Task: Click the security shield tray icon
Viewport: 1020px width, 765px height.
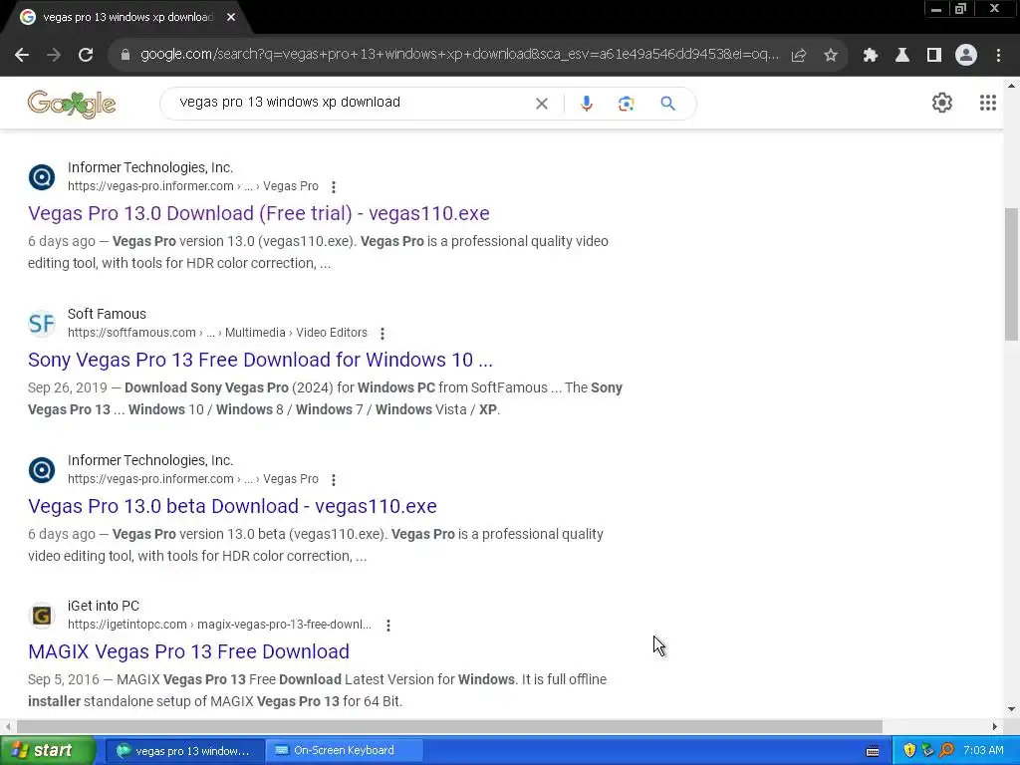Action: click(x=909, y=751)
